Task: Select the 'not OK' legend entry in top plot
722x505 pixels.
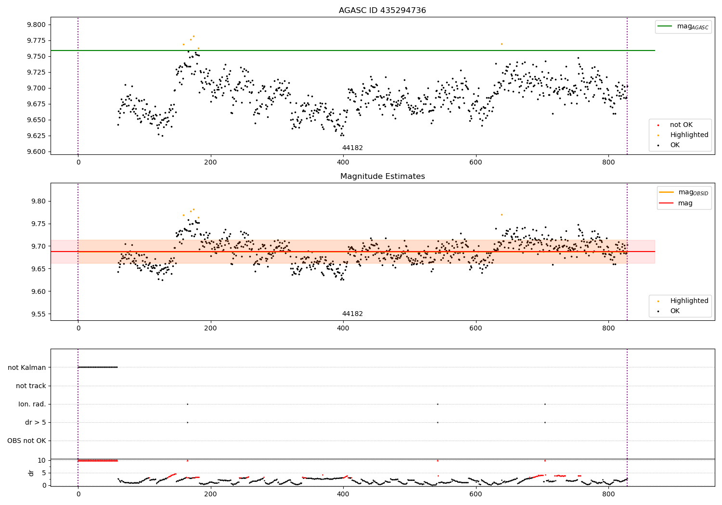Action: pos(681,125)
